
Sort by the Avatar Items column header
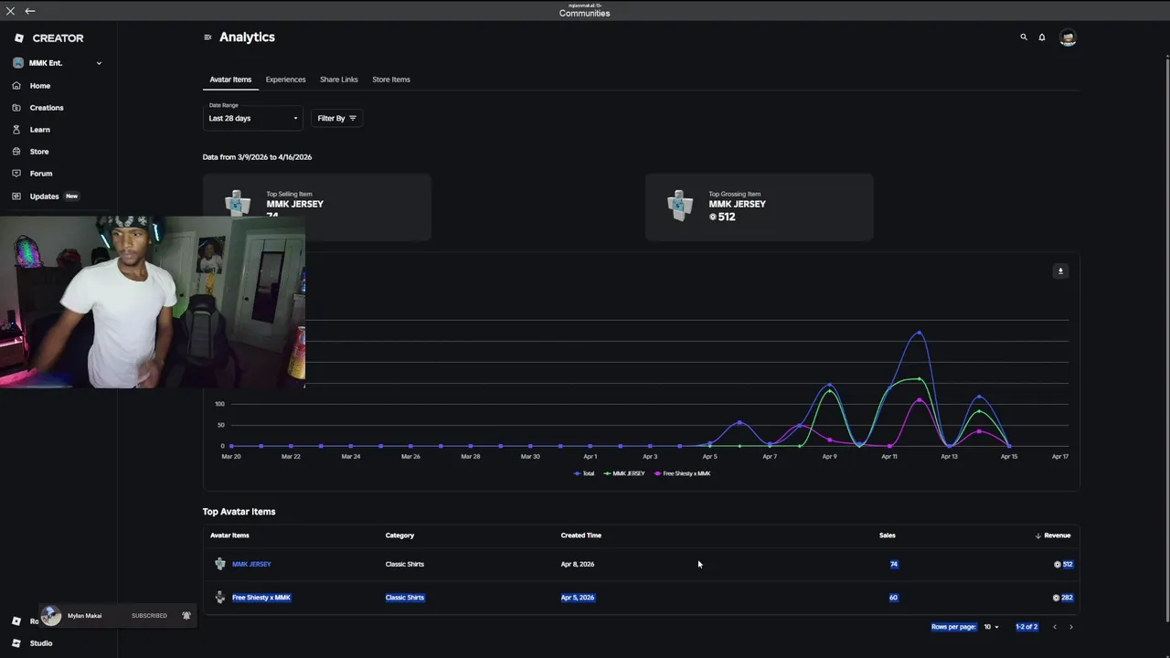pos(229,536)
